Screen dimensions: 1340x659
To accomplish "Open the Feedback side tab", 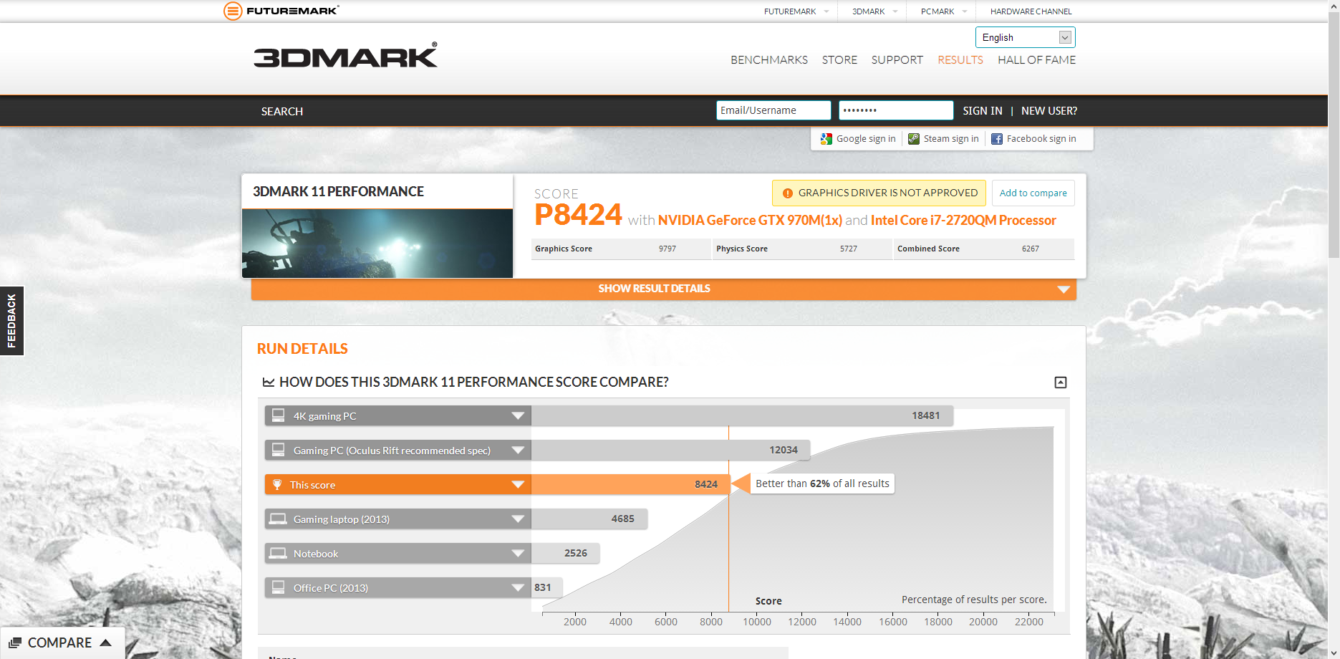I will (x=11, y=321).
